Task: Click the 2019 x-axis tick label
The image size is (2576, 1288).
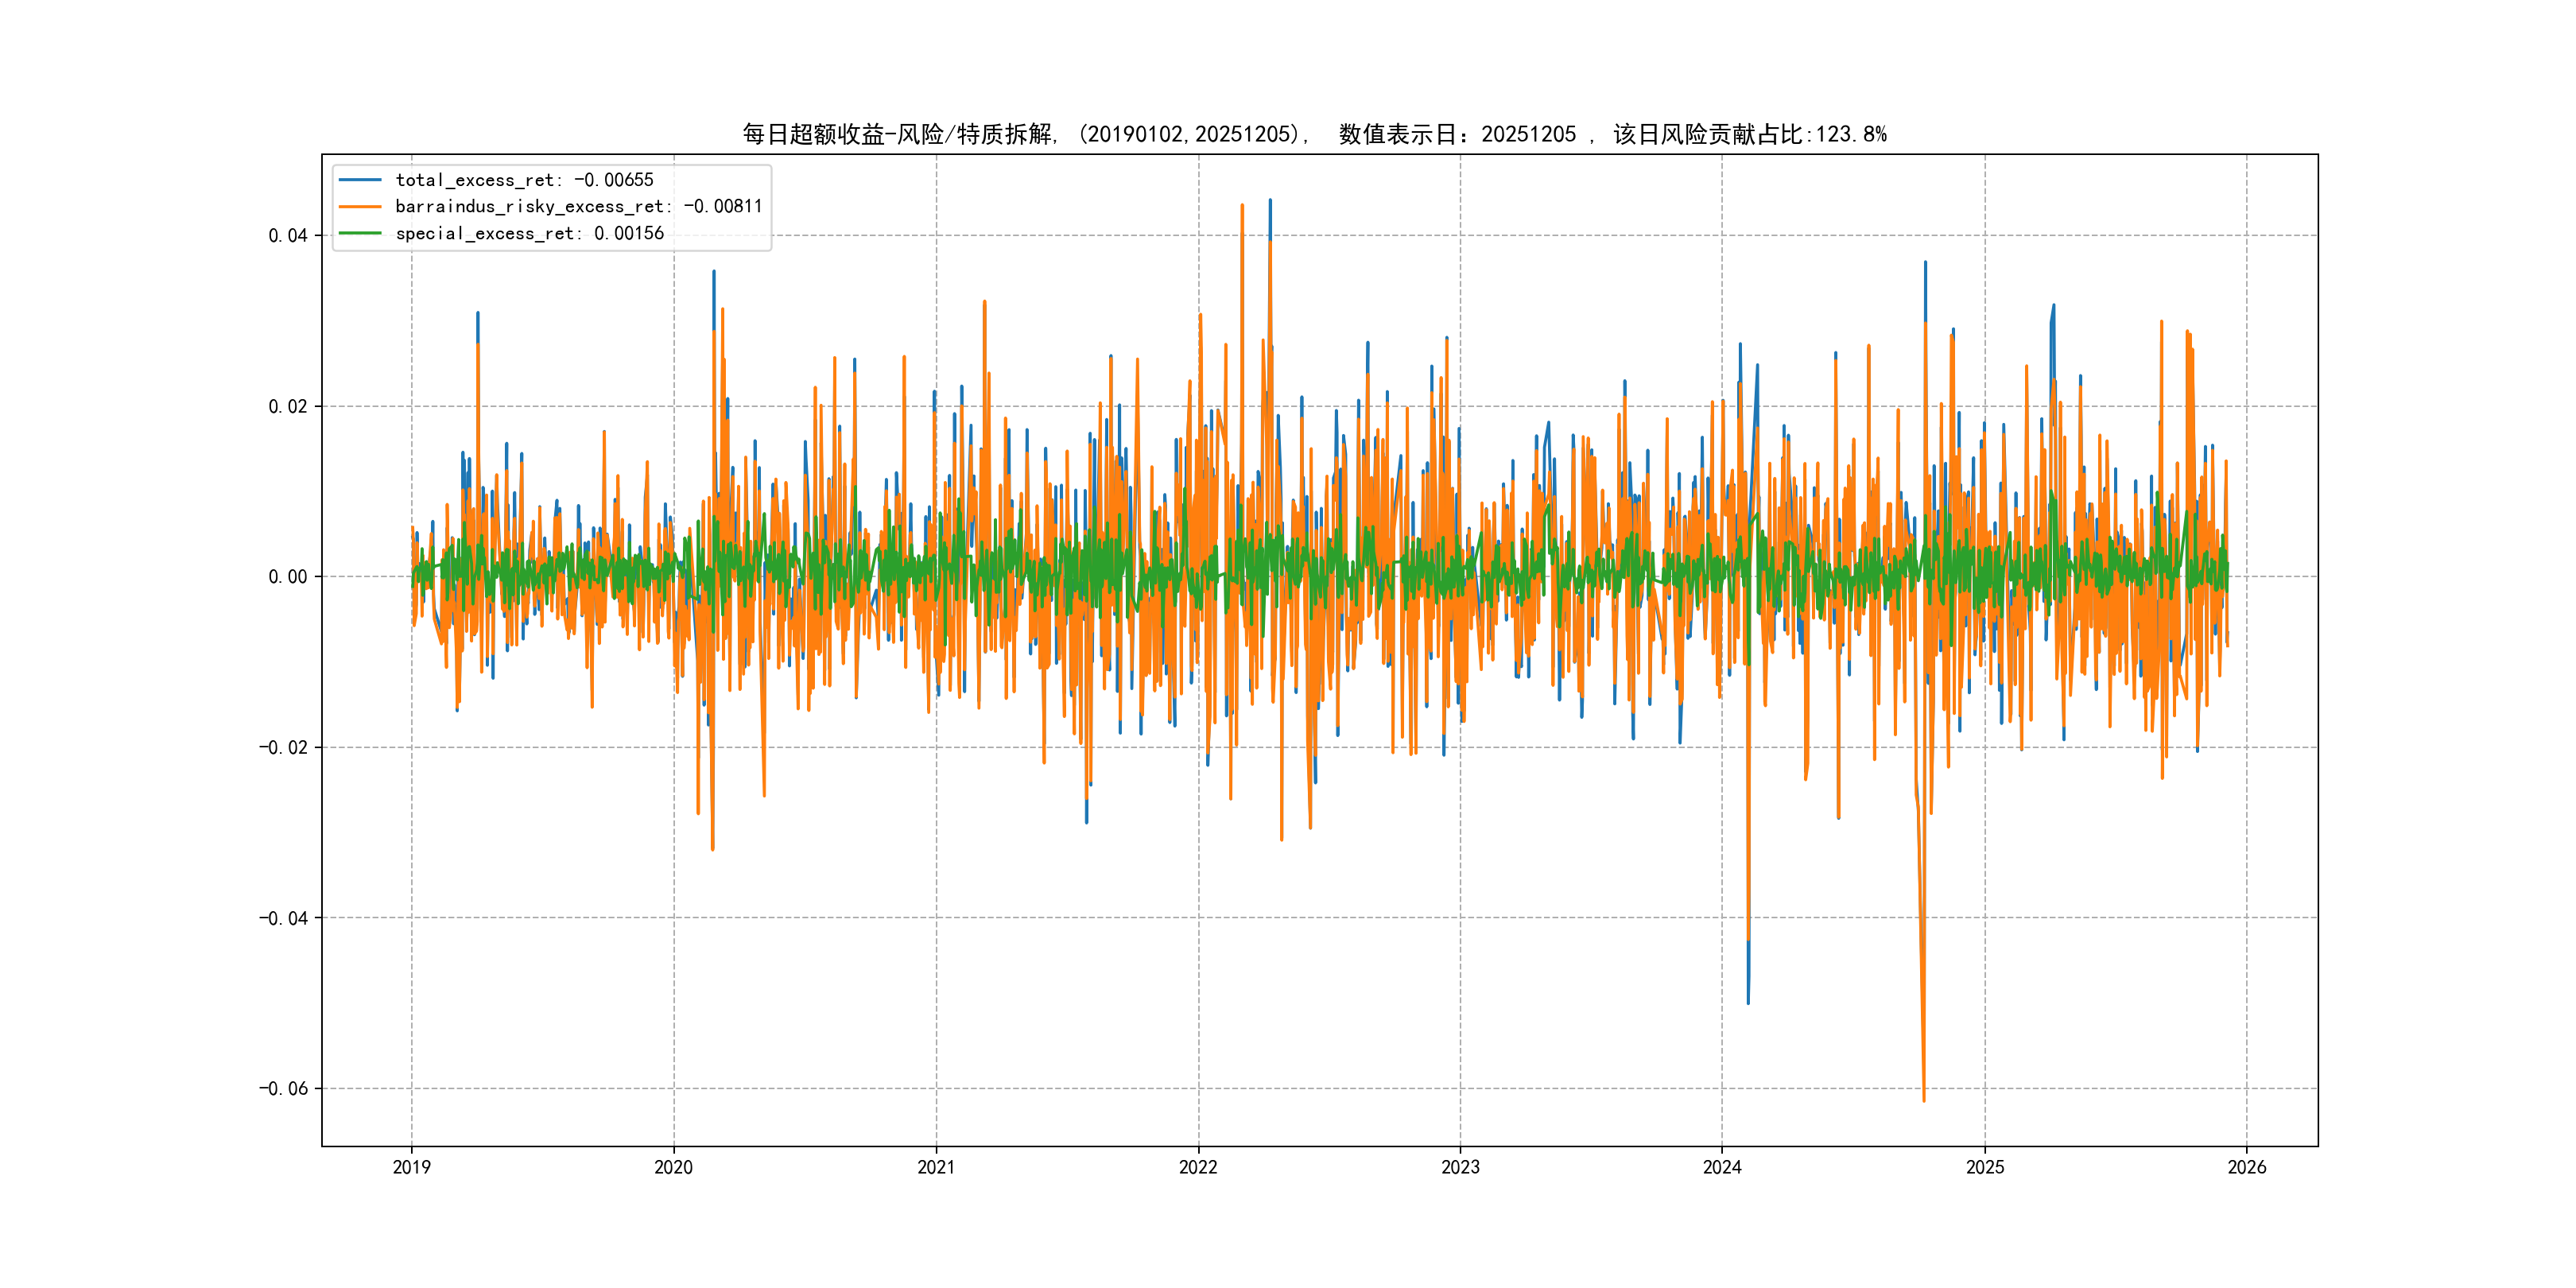Action: [x=411, y=1167]
